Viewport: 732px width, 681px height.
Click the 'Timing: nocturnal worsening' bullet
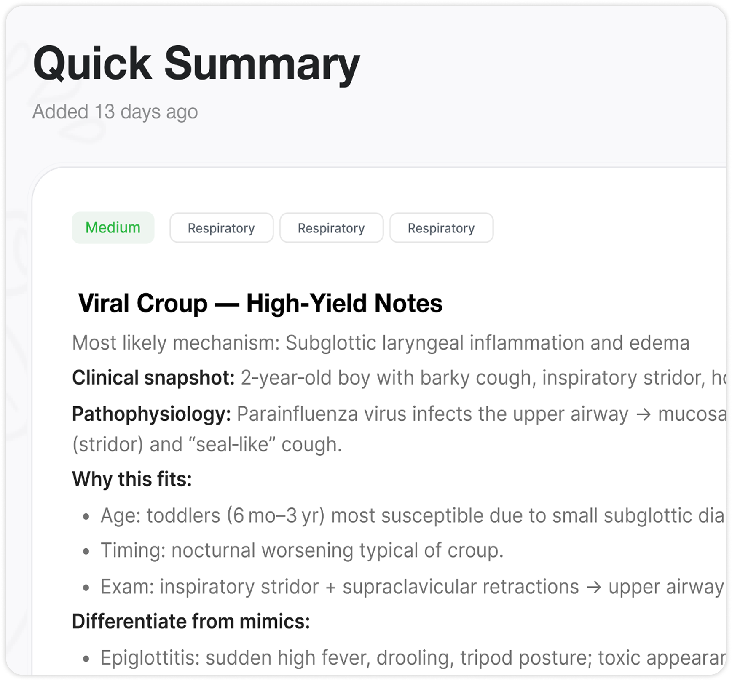[302, 550]
